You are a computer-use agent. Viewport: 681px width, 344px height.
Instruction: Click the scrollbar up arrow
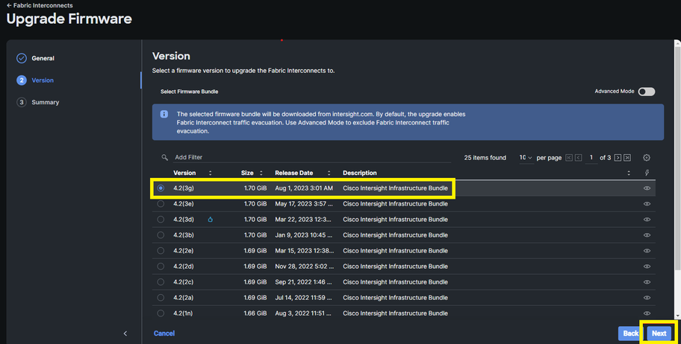[677, 43]
